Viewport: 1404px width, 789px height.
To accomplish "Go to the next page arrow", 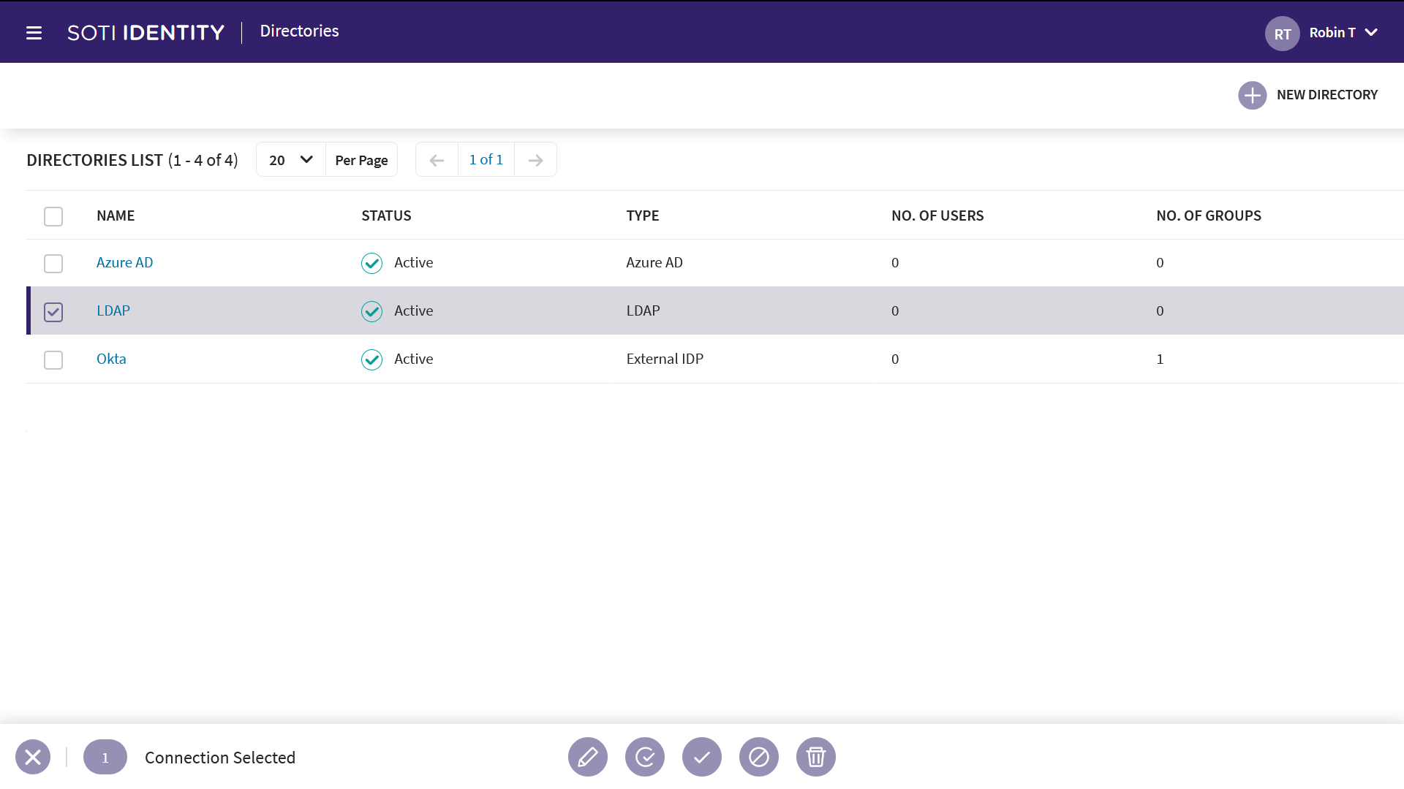I will click(x=535, y=160).
